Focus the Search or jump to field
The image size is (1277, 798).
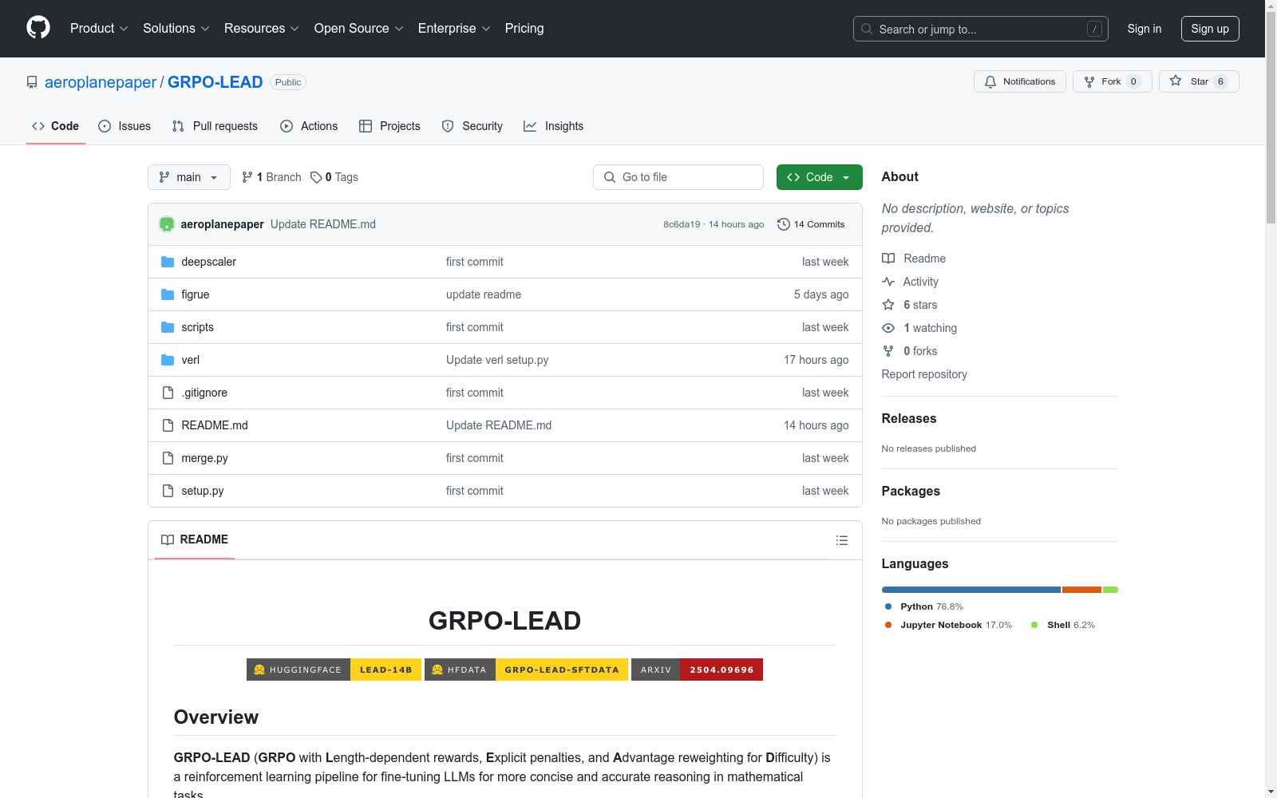(981, 29)
